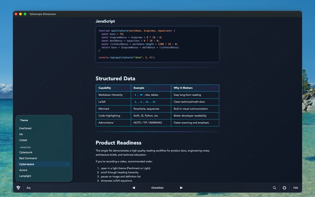Click the Structured Data heading
The width and height of the screenshot is (315, 197).
[x=115, y=78]
